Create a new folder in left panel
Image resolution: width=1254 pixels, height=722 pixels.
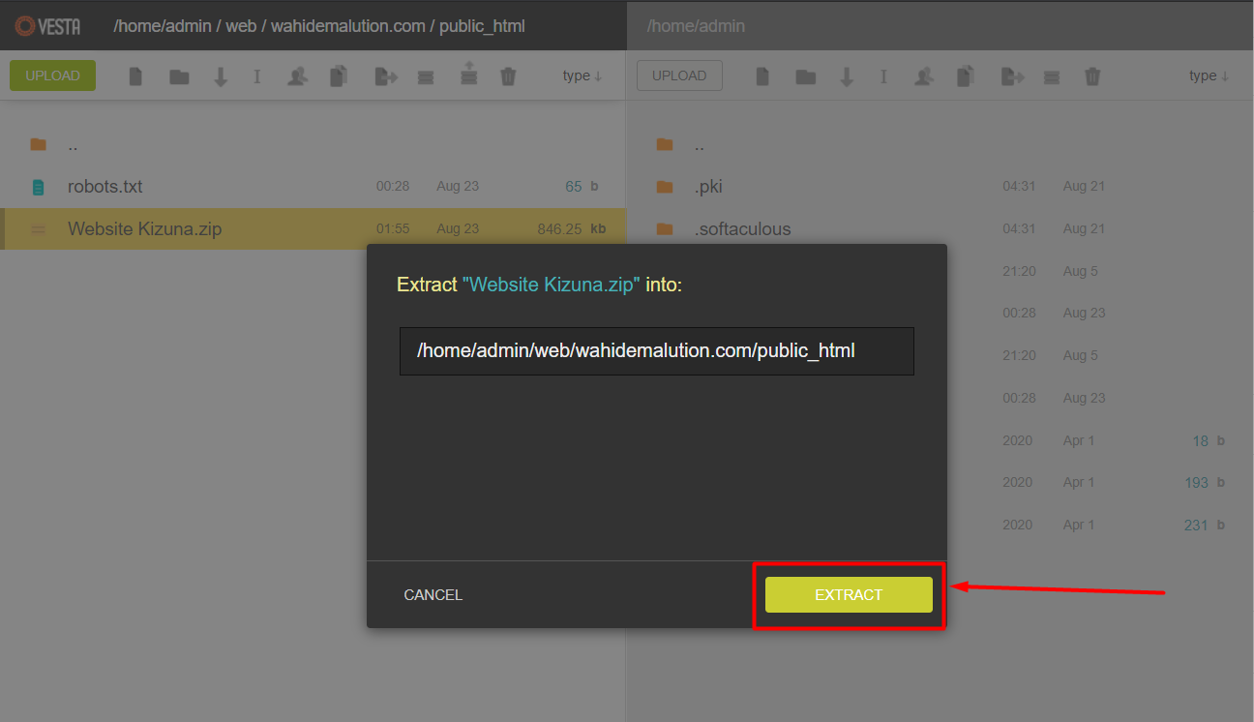click(x=179, y=76)
